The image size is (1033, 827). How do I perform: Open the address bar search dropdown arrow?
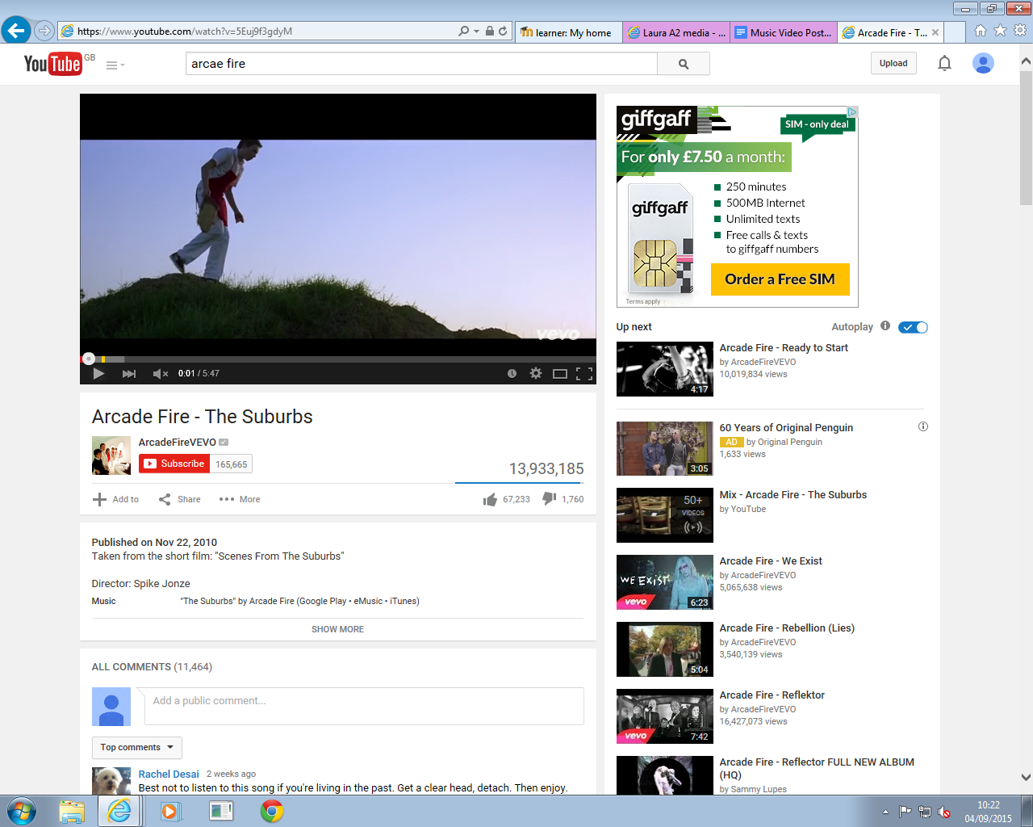click(x=476, y=31)
